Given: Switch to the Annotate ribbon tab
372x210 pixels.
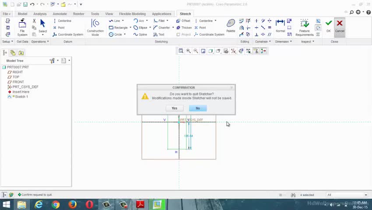Looking at the screenshot, I should (x=60, y=14).
